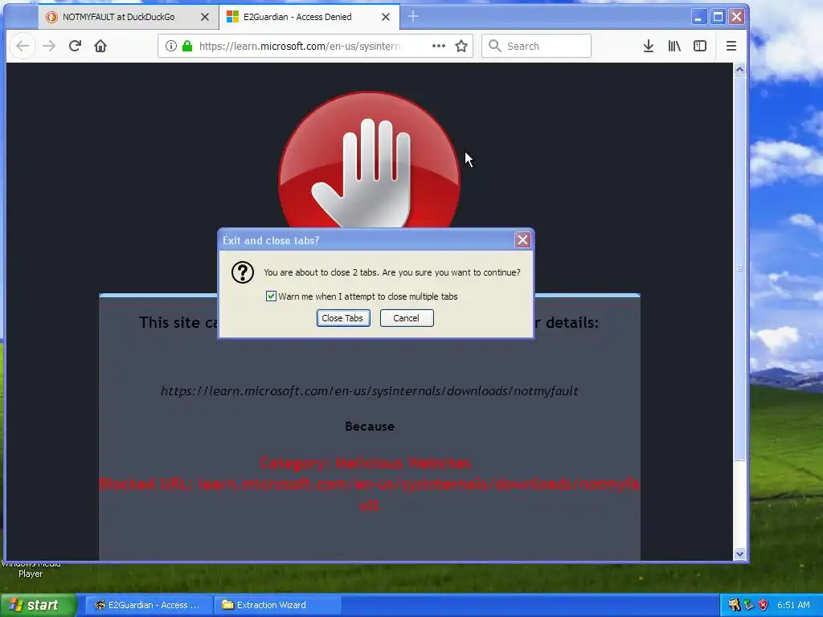Reload the current page
Image resolution: width=823 pixels, height=617 pixels.
75,46
